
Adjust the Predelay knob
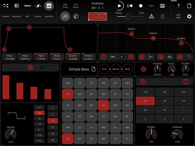click(x=157, y=69)
